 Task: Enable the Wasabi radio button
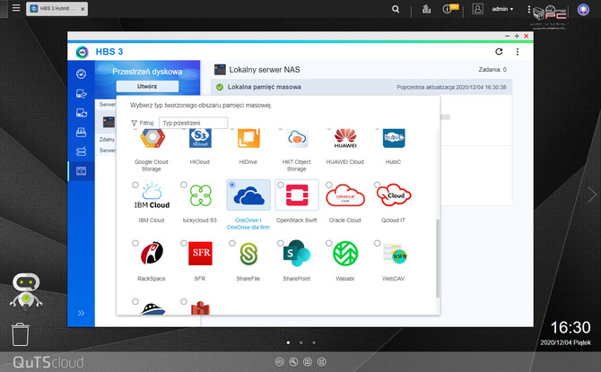click(x=329, y=243)
